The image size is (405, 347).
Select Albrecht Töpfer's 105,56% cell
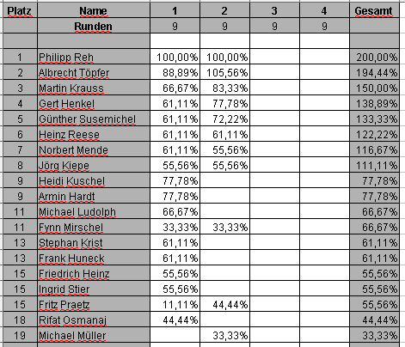point(225,72)
